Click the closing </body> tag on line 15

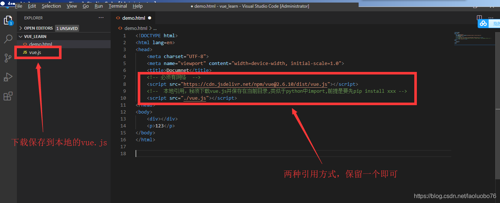[145, 133]
